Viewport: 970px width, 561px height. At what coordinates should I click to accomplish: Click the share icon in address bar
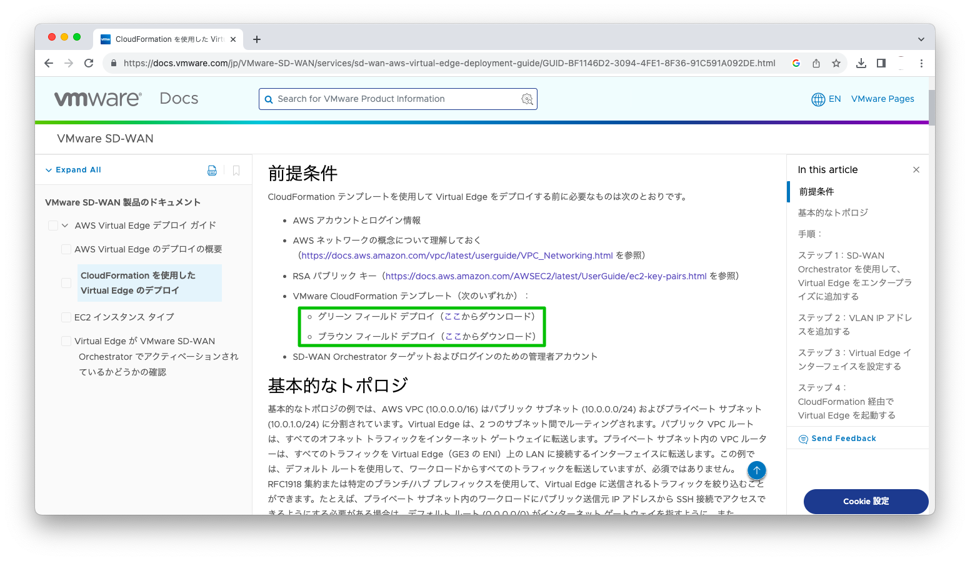816,63
